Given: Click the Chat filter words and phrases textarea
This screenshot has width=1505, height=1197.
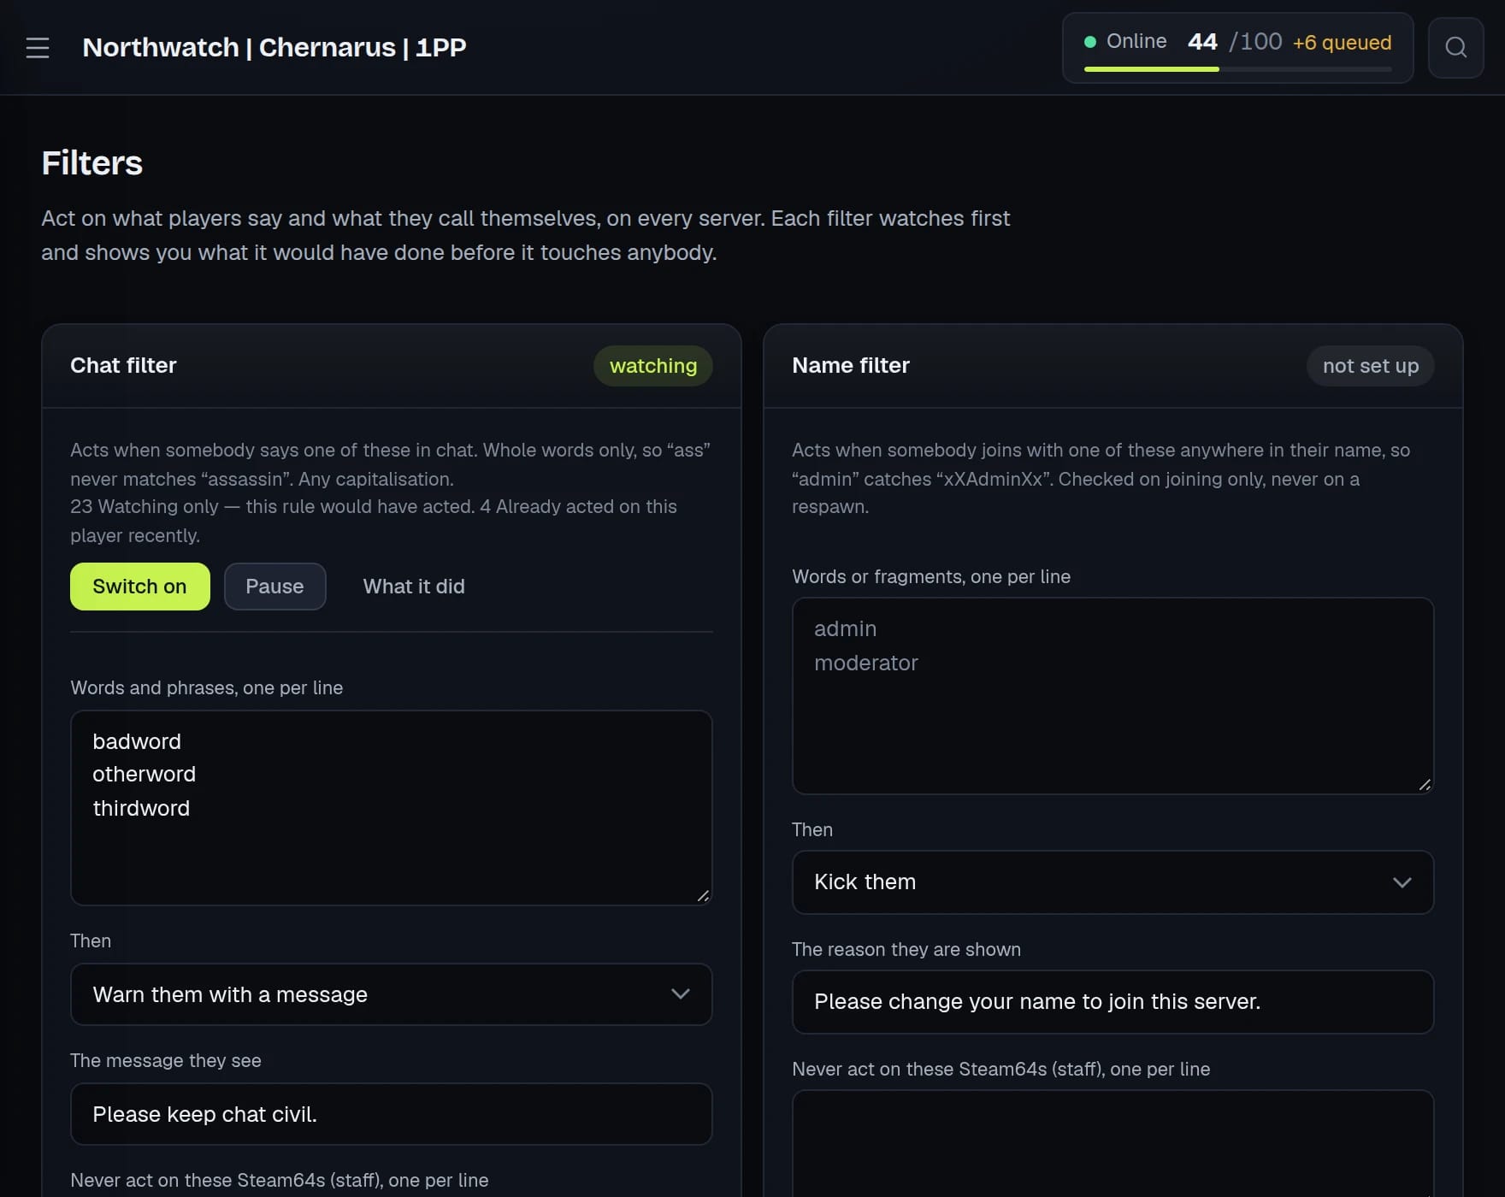Looking at the screenshot, I should click(392, 808).
